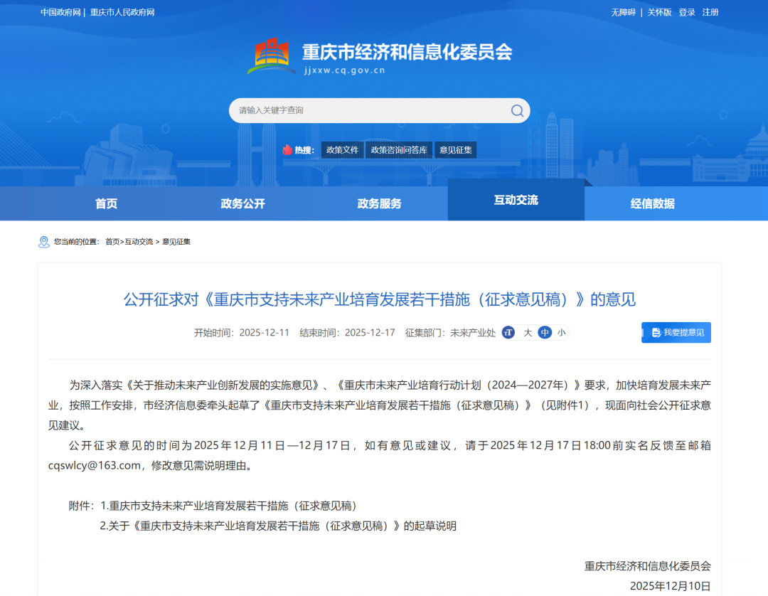Click the circular font-size accessibility icon

pyautogui.click(x=508, y=332)
